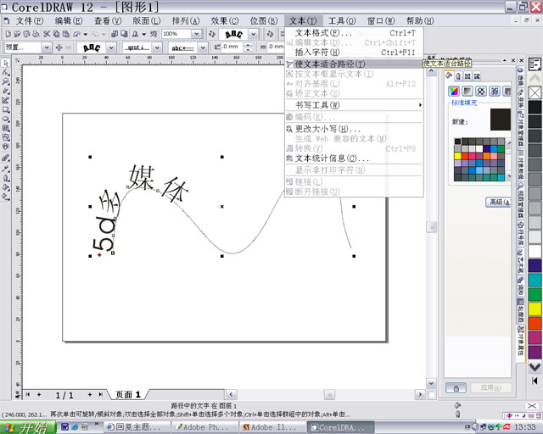Image resolution: width=543 pixels, height=434 pixels.
Task: Select the Ellipse tool in toolbox
Action: click(x=6, y=119)
